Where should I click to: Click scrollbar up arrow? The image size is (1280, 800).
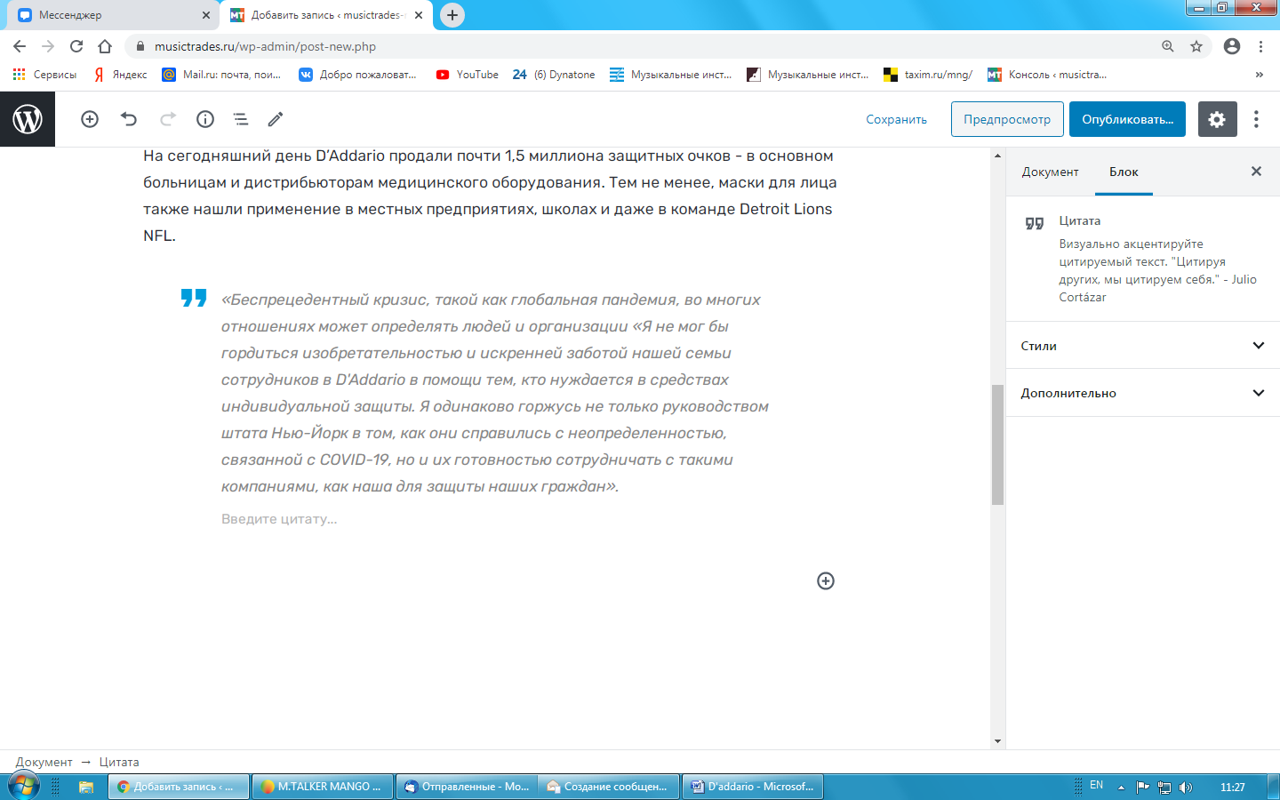point(997,156)
